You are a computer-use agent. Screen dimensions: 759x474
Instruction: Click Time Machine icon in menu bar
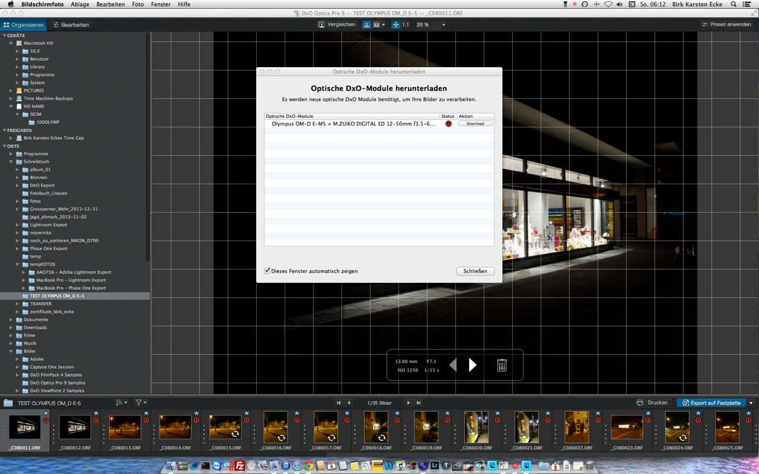(x=585, y=4)
